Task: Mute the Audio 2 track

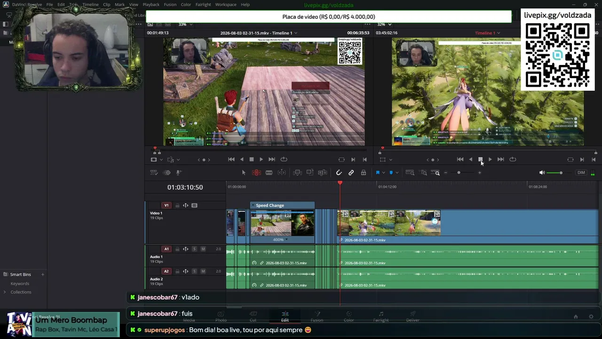Action: (203, 272)
